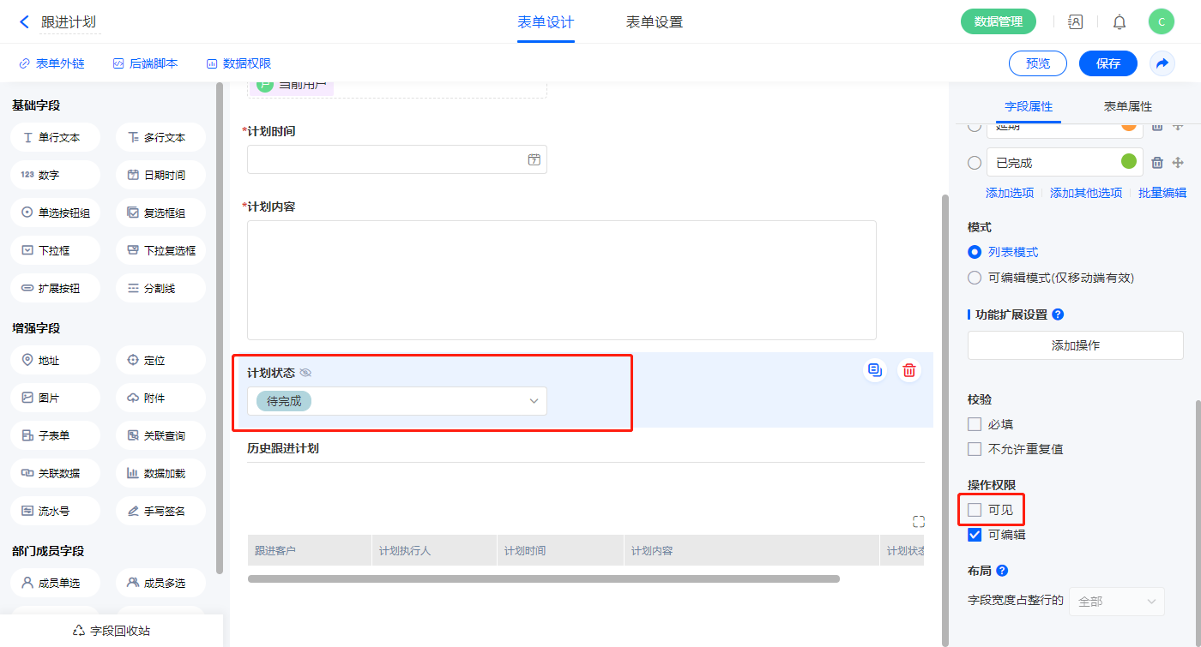Check the 必填 validation box
This screenshot has height=647, width=1201.
coord(975,424)
